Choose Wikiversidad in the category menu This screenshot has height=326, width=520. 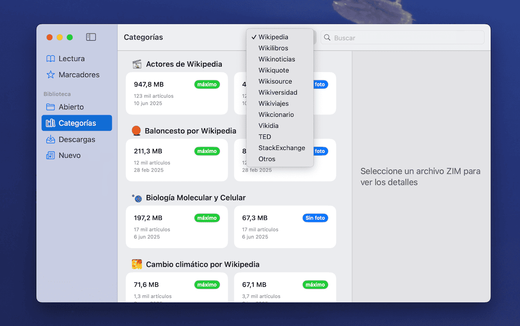pos(280,93)
